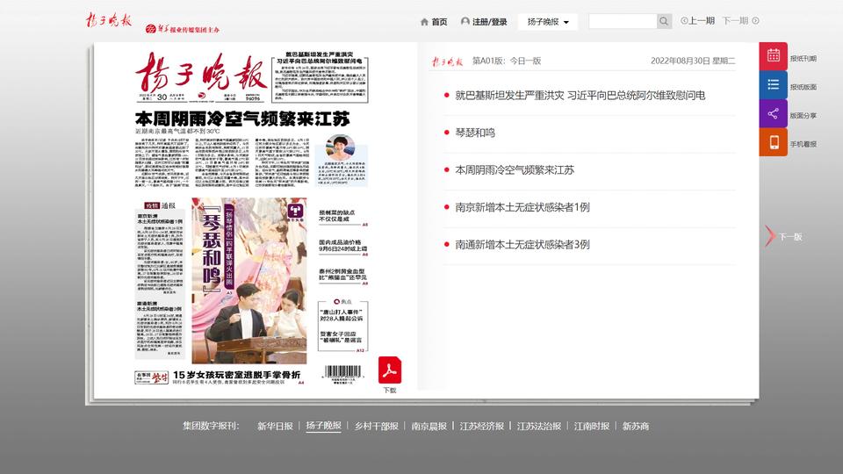The width and height of the screenshot is (843, 474).
Task: Switch to 江南时报 in footer
Action: 591,427
